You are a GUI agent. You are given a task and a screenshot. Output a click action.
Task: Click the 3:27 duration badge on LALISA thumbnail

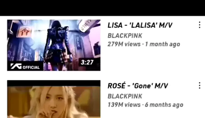[87, 62]
